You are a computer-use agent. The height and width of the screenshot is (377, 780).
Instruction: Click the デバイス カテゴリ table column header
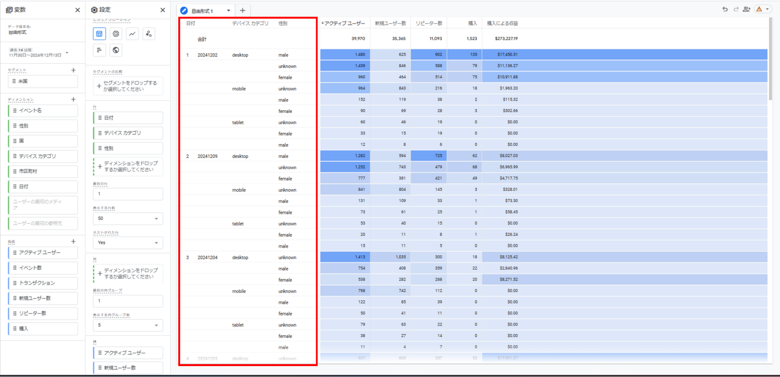[251, 23]
